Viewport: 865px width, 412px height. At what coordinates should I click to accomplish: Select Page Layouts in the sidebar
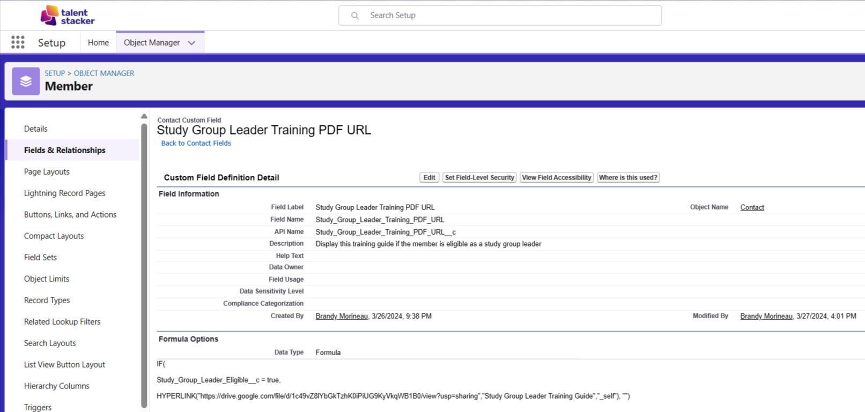click(x=47, y=171)
